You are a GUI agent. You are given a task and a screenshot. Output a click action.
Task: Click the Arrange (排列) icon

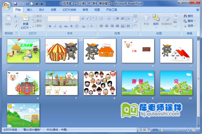[156, 19]
